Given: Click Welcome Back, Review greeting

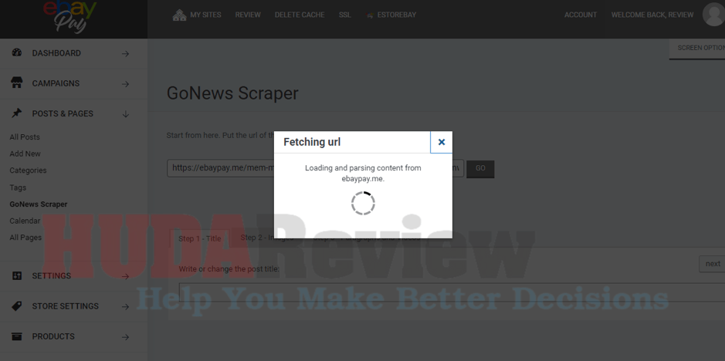Looking at the screenshot, I should point(652,15).
